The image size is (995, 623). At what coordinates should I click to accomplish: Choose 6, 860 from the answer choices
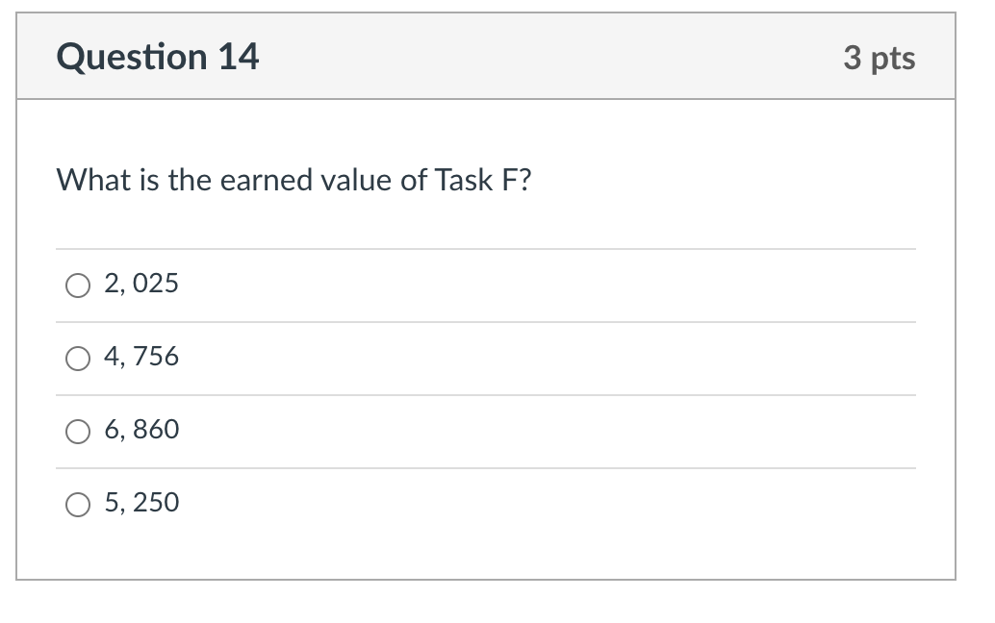coord(140,431)
